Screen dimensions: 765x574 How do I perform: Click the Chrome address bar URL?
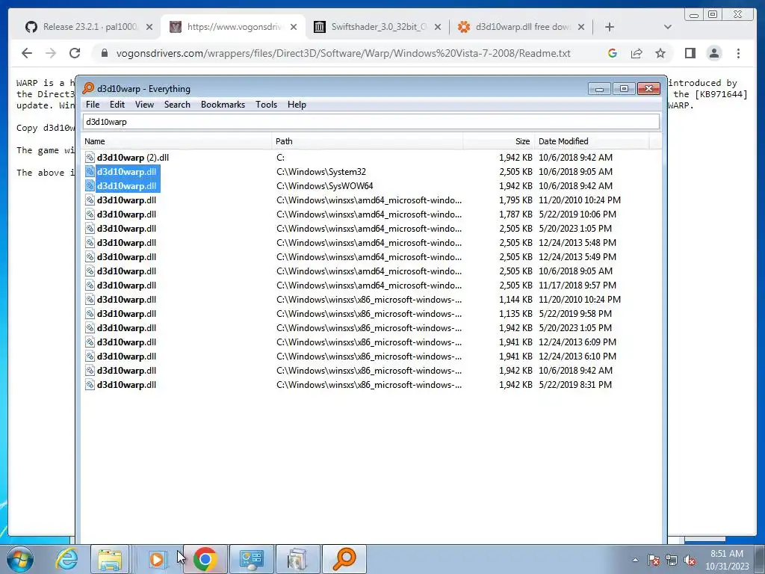click(x=343, y=53)
